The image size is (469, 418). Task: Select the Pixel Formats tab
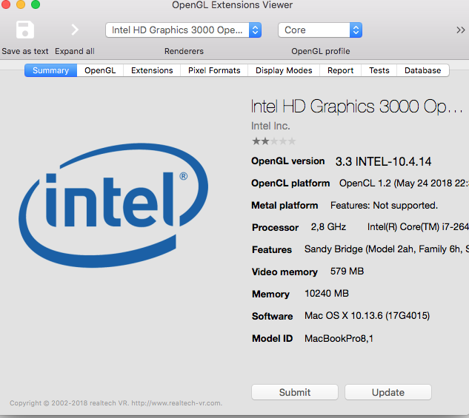(x=214, y=70)
